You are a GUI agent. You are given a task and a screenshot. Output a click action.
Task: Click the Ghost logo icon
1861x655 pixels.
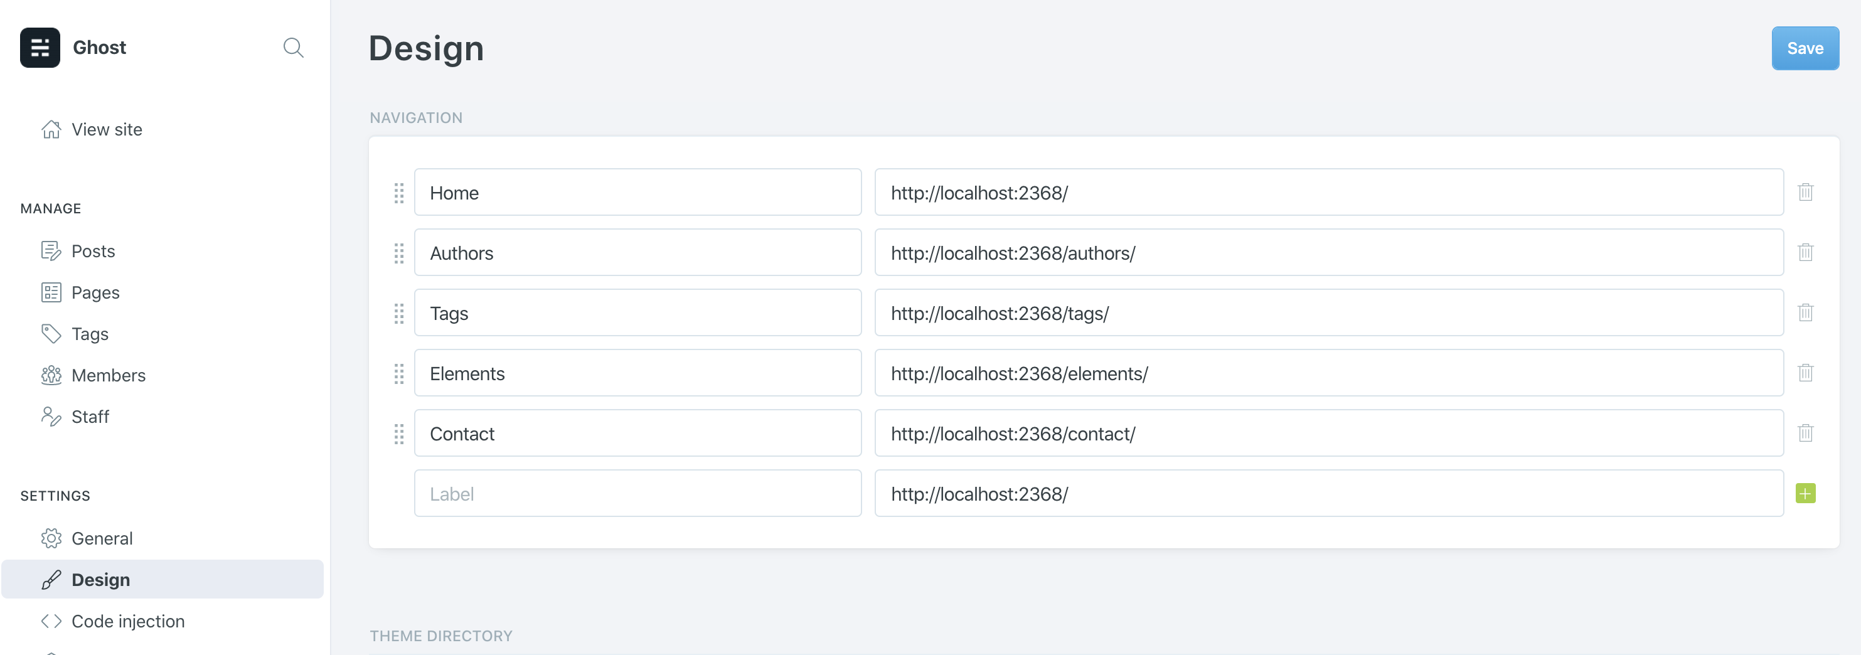point(40,48)
